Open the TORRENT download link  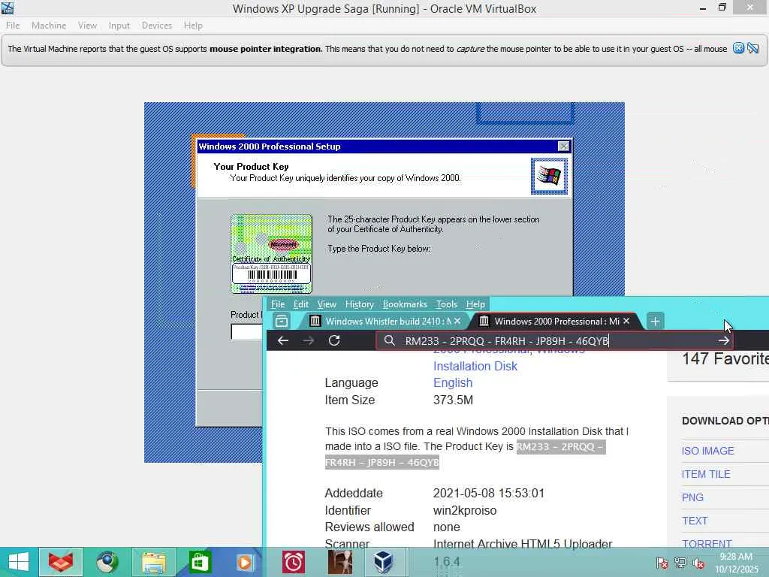click(707, 544)
